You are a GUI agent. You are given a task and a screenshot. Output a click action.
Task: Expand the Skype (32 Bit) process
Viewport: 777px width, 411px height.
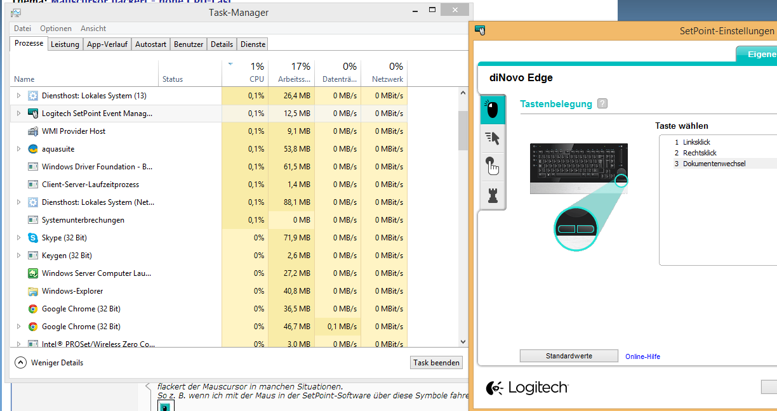tap(18, 238)
